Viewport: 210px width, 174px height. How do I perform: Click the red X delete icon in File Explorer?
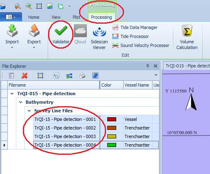tap(24, 76)
